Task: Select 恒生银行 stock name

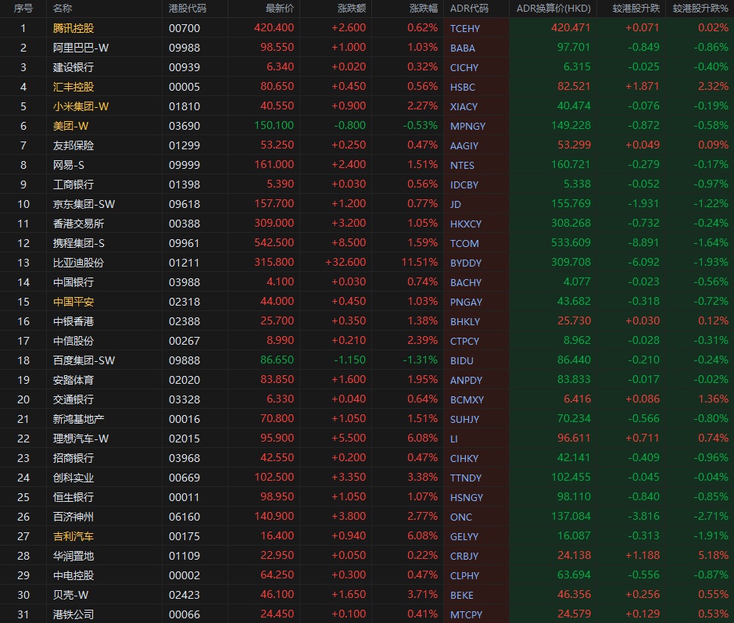Action: tap(73, 497)
